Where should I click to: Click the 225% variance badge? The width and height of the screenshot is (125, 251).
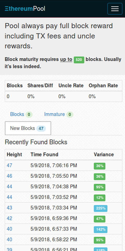101,208
